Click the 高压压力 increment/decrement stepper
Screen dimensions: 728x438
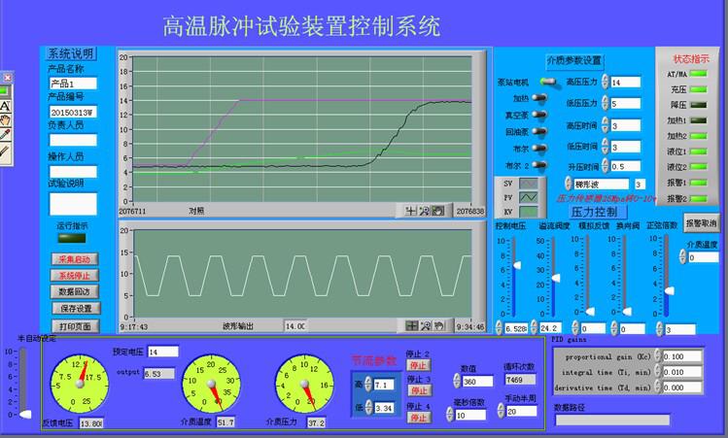pyautogui.click(x=605, y=82)
